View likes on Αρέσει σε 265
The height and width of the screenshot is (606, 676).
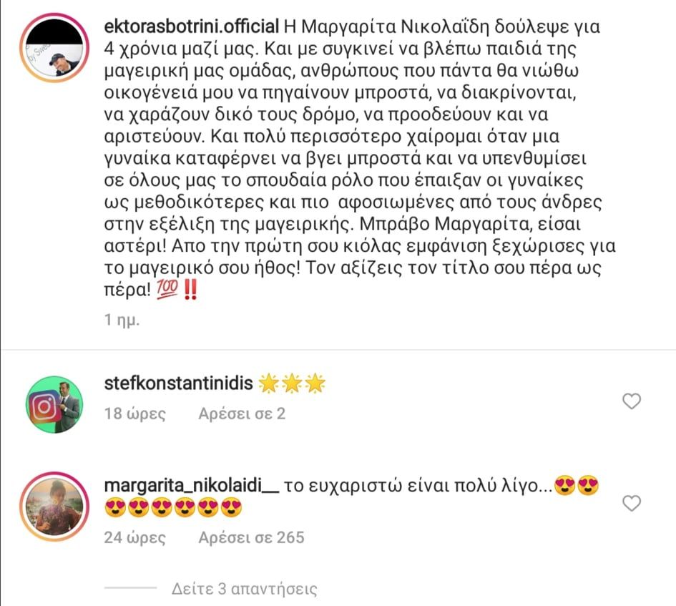pyautogui.click(x=251, y=537)
